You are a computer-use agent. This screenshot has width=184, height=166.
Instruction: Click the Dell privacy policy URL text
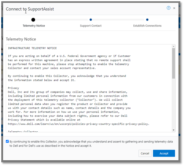click(78, 124)
